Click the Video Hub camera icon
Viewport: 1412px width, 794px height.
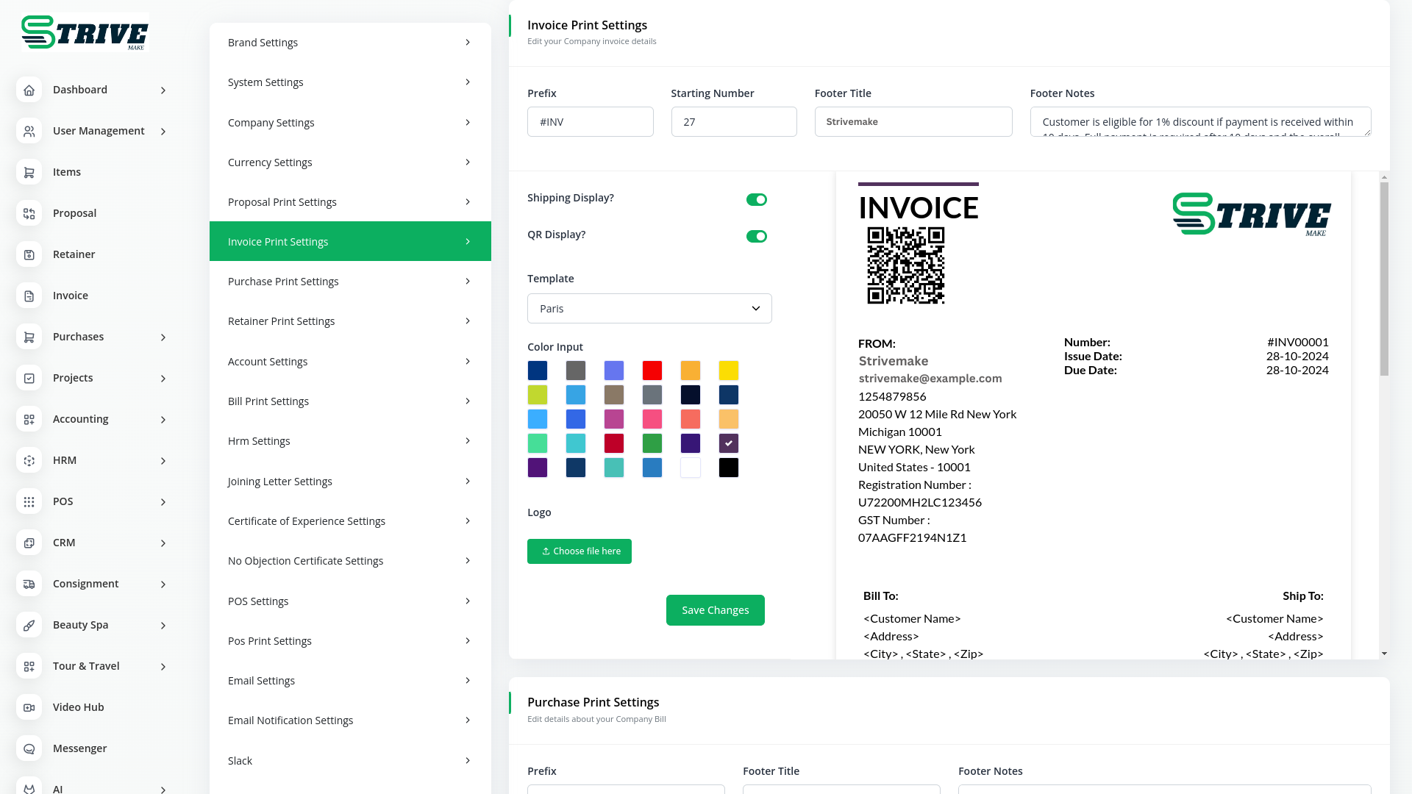(x=29, y=707)
